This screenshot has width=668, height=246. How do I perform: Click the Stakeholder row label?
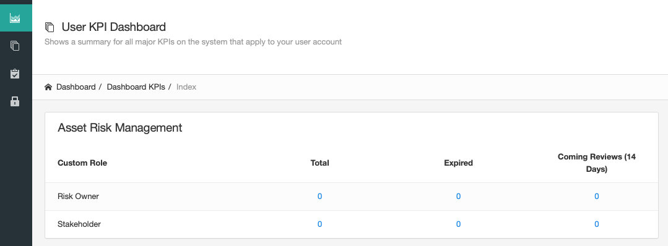(79, 224)
